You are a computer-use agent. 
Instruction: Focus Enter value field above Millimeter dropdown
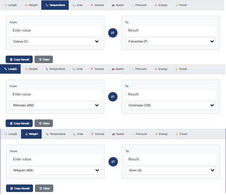55,94
